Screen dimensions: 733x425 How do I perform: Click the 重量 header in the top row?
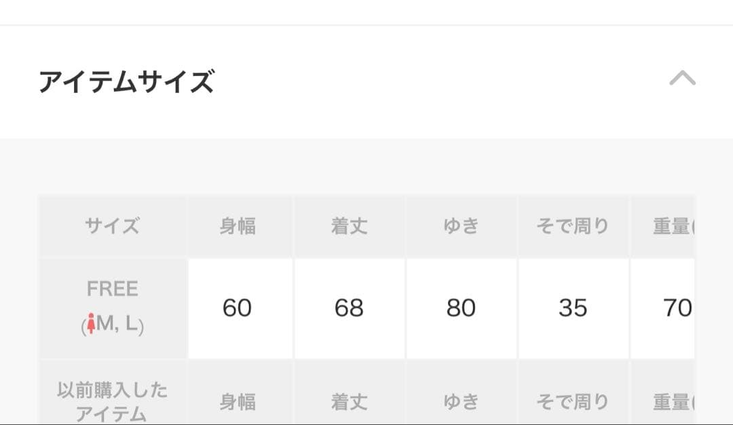pos(672,226)
